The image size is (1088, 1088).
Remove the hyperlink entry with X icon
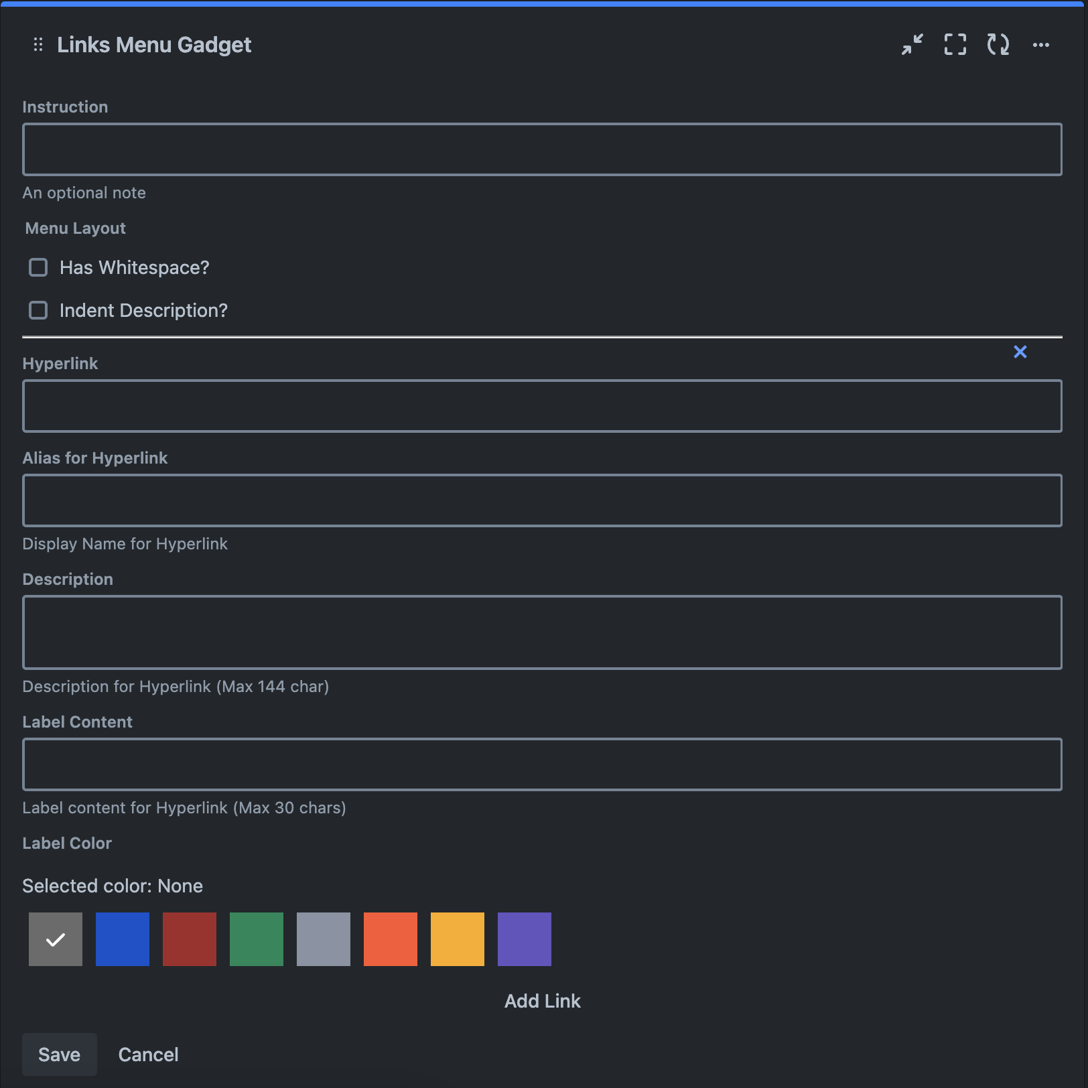point(1020,352)
